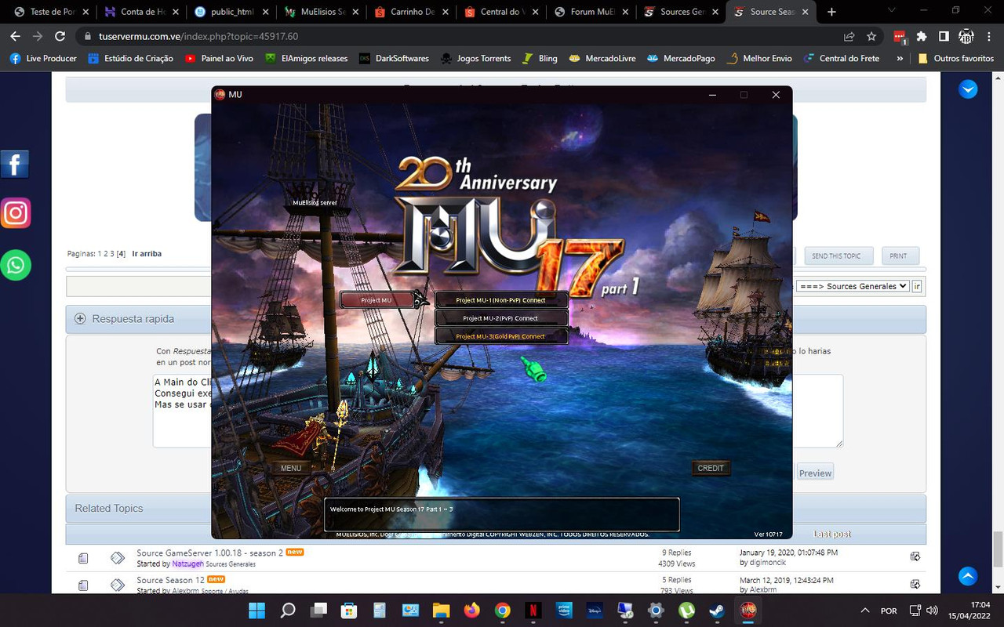
Task: Open ElAmigos releases bookmark
Action: click(307, 58)
